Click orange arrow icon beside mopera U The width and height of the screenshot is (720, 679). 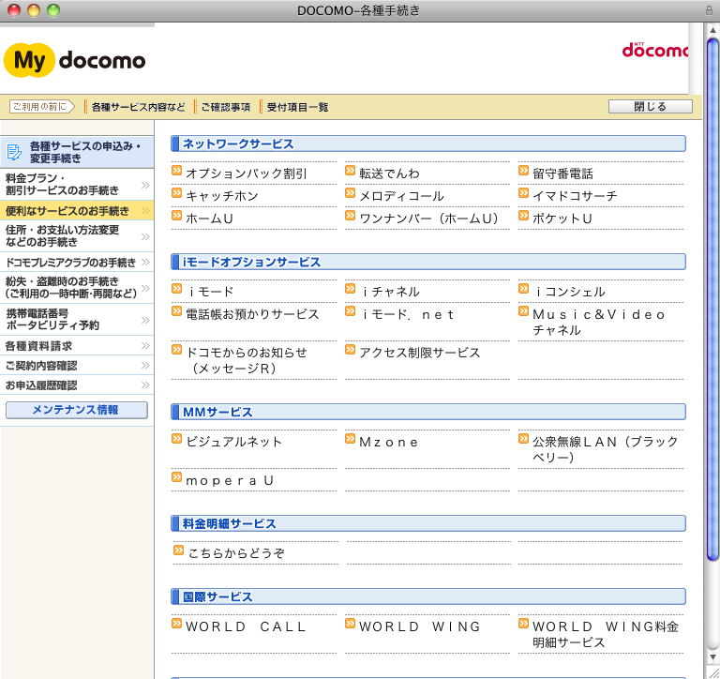pos(177,477)
